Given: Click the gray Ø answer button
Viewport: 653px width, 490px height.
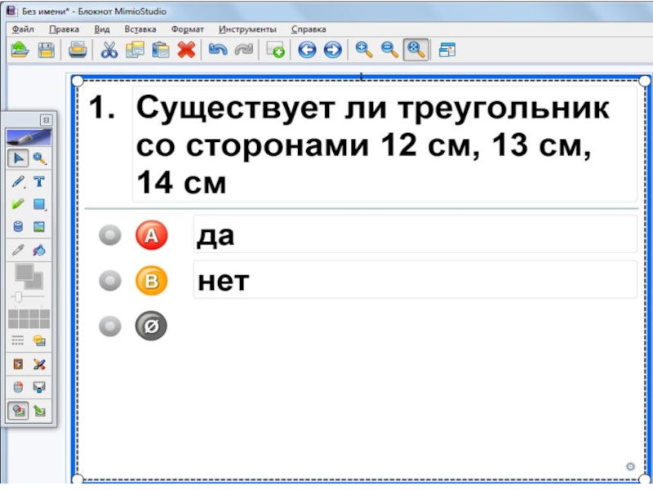Looking at the screenshot, I should pos(151,326).
